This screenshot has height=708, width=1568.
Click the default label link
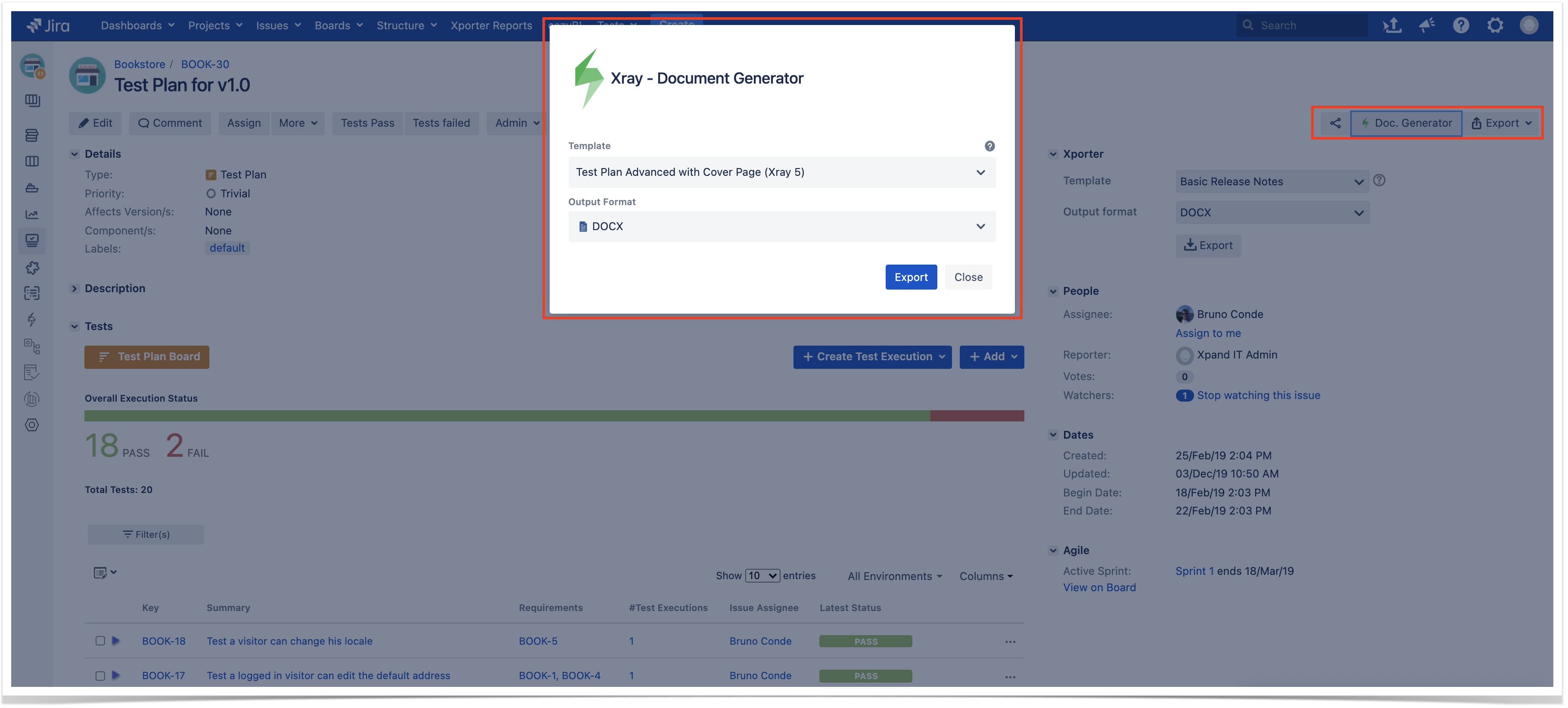[x=227, y=248]
